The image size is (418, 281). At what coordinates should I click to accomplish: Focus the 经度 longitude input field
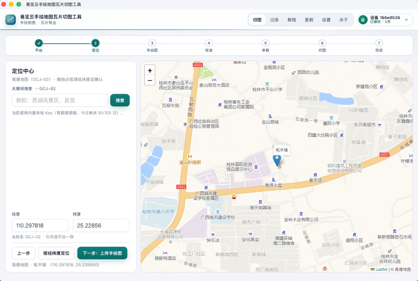[40, 226]
